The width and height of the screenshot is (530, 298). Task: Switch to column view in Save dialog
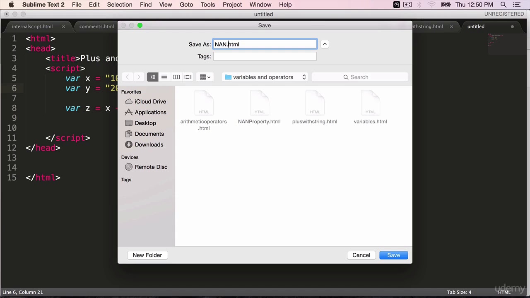point(176,77)
